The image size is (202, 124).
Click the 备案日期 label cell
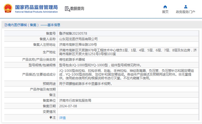[31, 106]
